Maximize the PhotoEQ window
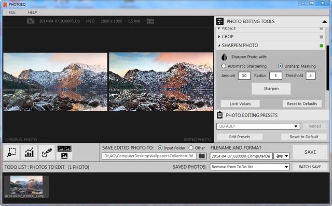Image resolution: width=332 pixels, height=206 pixels. (x=311, y=4)
